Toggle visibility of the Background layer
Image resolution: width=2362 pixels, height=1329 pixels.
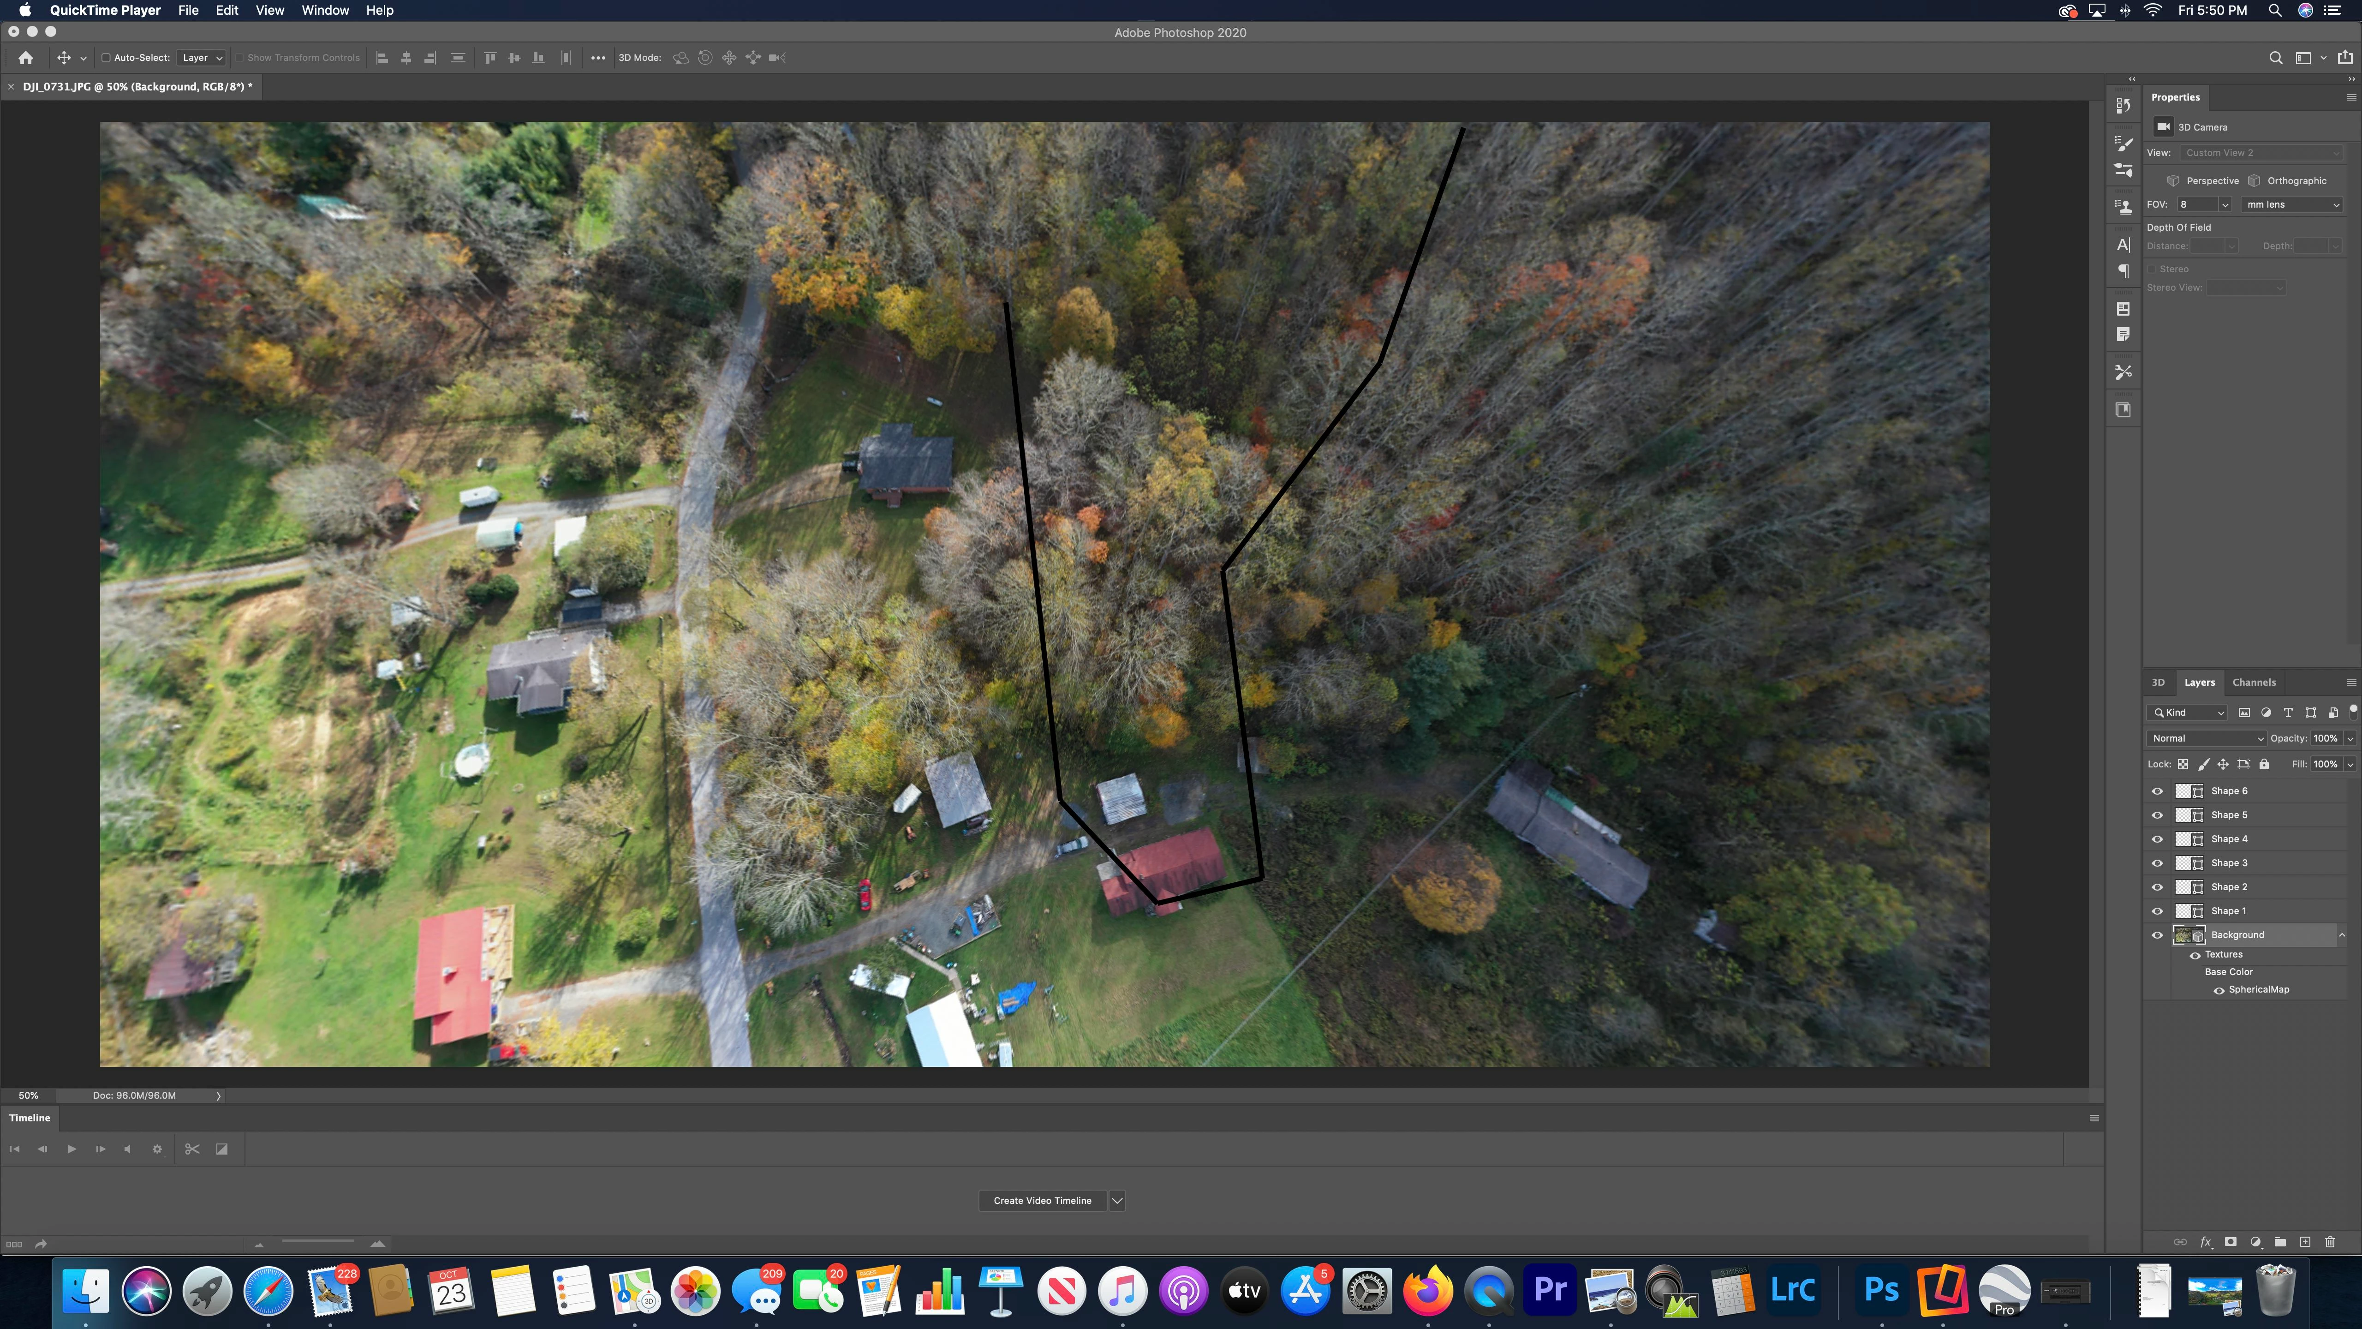(x=2157, y=934)
